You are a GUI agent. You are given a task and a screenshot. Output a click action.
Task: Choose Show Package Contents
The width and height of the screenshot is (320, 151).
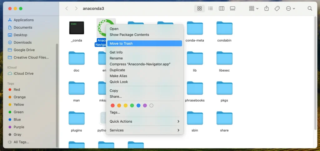[144, 35]
